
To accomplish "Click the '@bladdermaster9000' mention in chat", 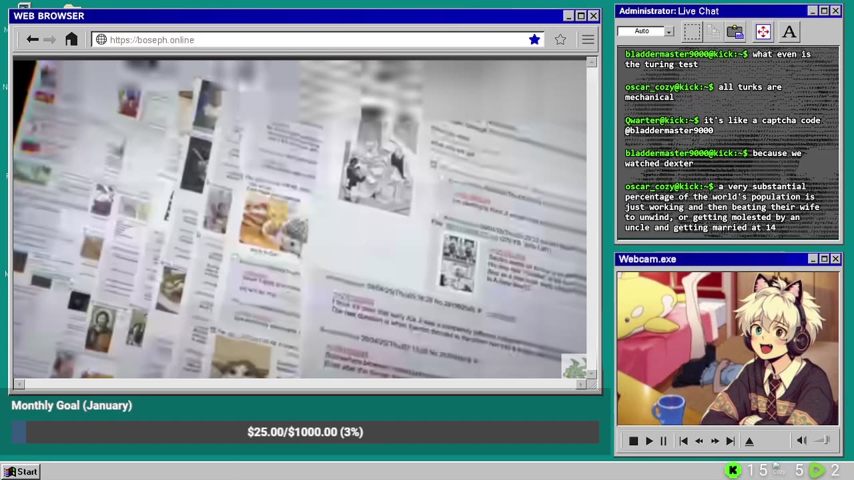I will (x=669, y=131).
